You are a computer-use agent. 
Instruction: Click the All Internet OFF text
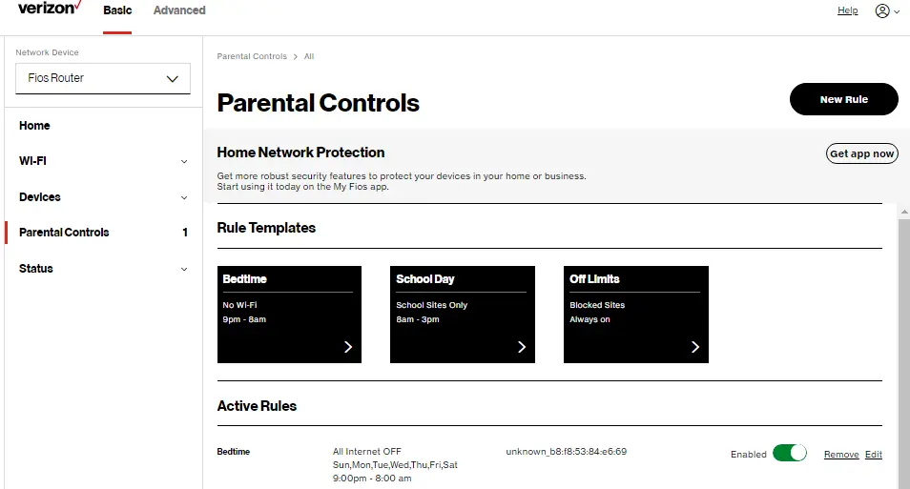point(367,451)
